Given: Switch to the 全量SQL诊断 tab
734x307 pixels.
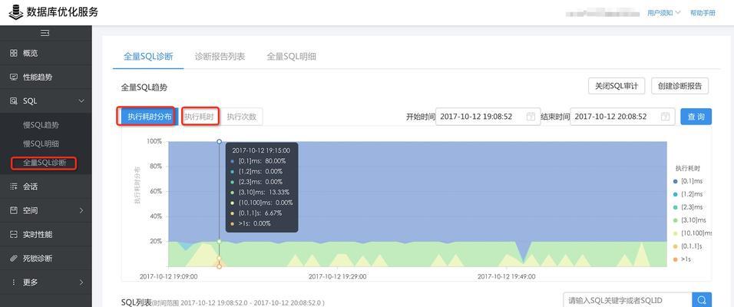Looking at the screenshot, I should (148, 57).
